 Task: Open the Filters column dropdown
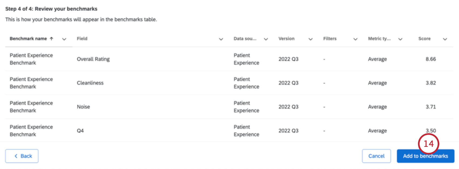(x=356, y=39)
